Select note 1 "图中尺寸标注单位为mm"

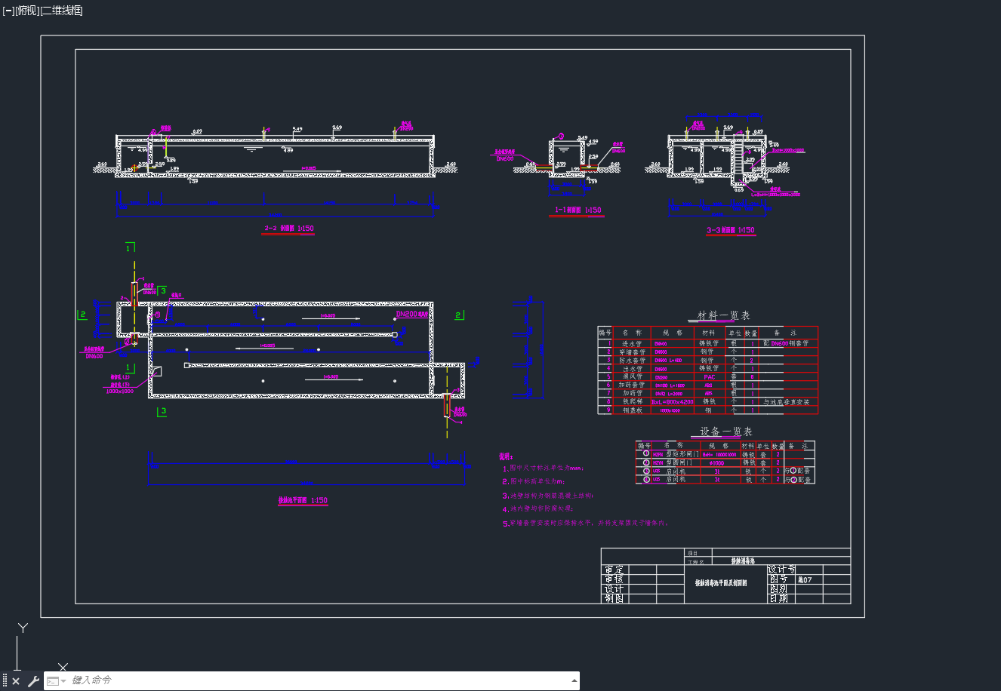[542, 468]
